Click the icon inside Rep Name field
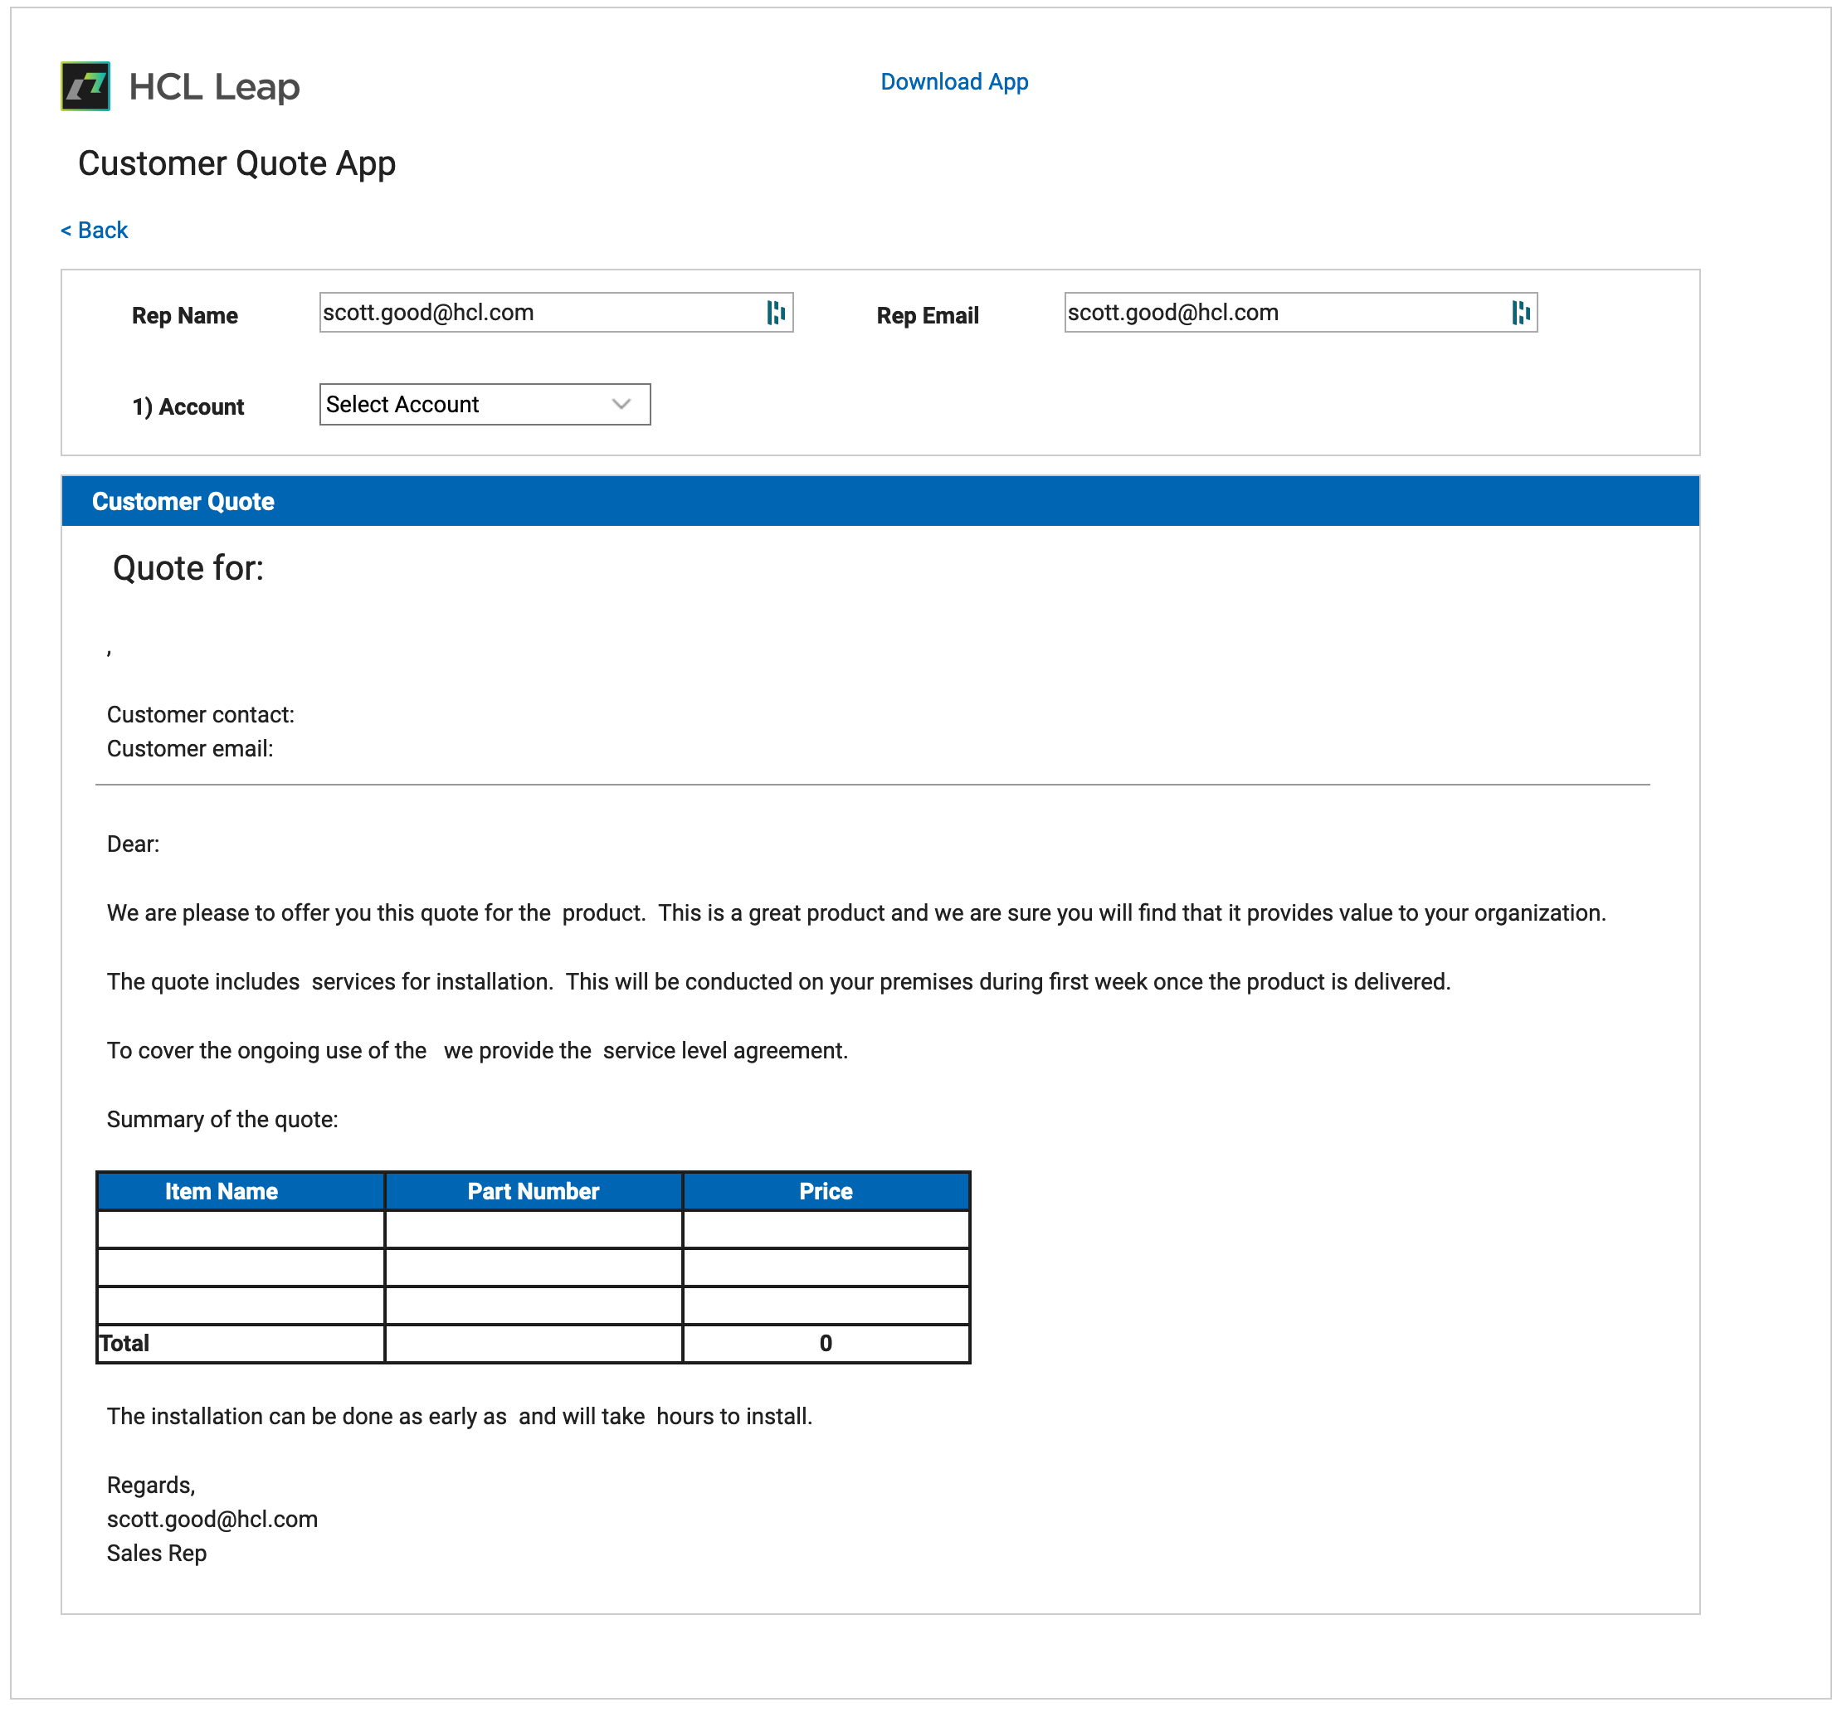 click(777, 314)
